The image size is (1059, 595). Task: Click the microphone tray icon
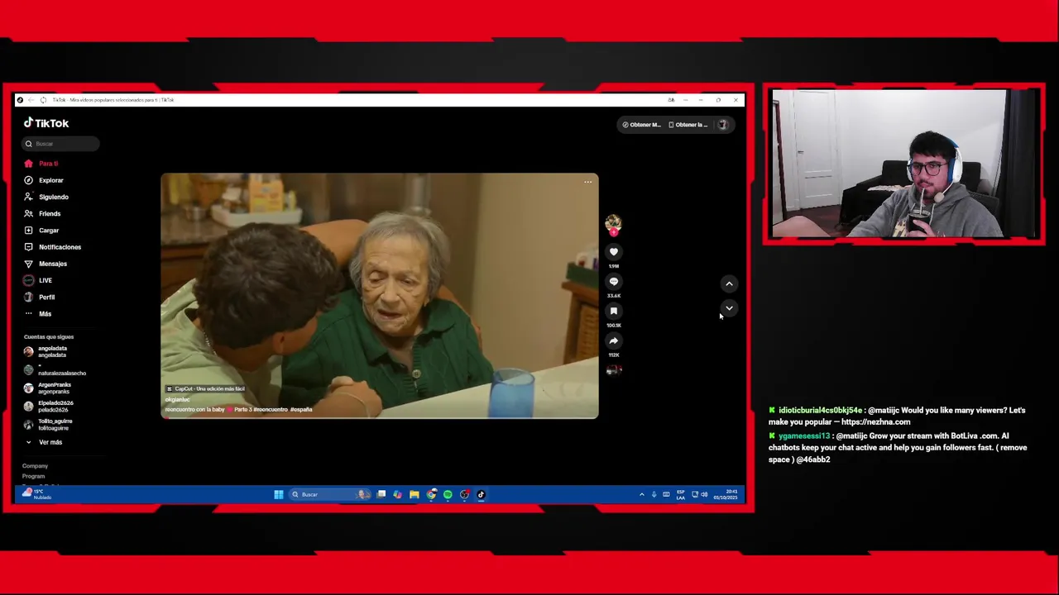654,495
